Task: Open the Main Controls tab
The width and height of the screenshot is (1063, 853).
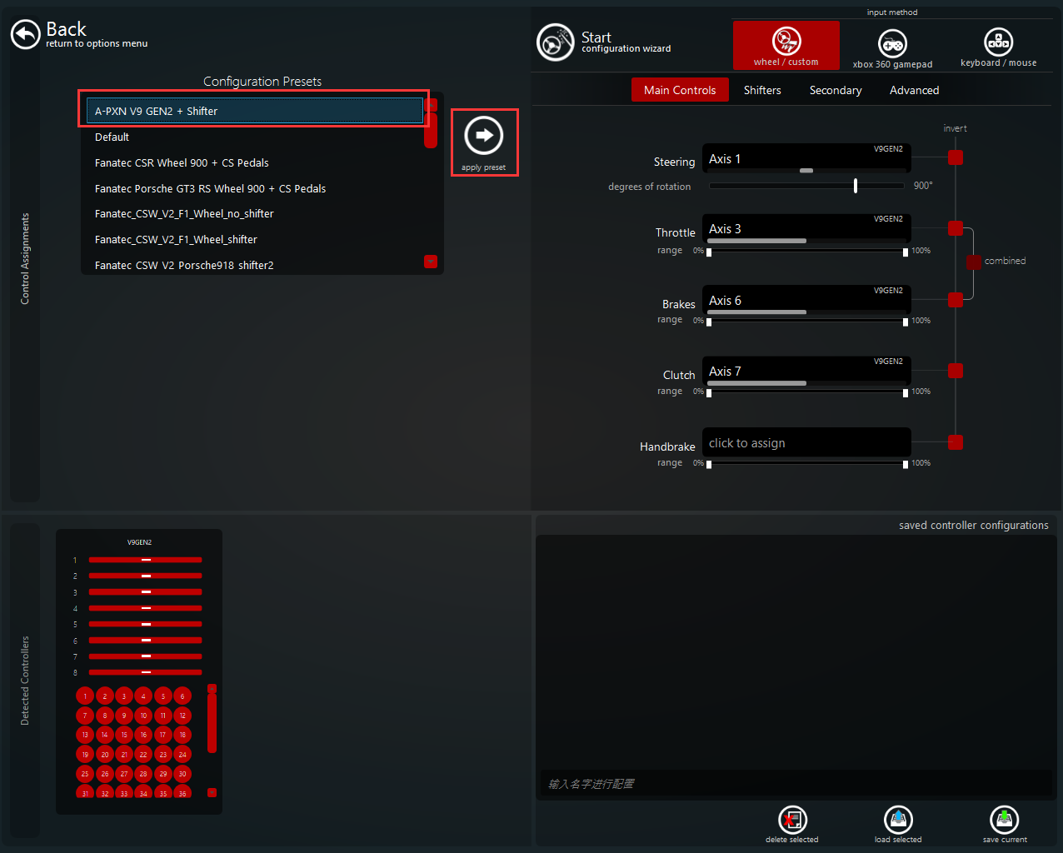Action: 680,90
